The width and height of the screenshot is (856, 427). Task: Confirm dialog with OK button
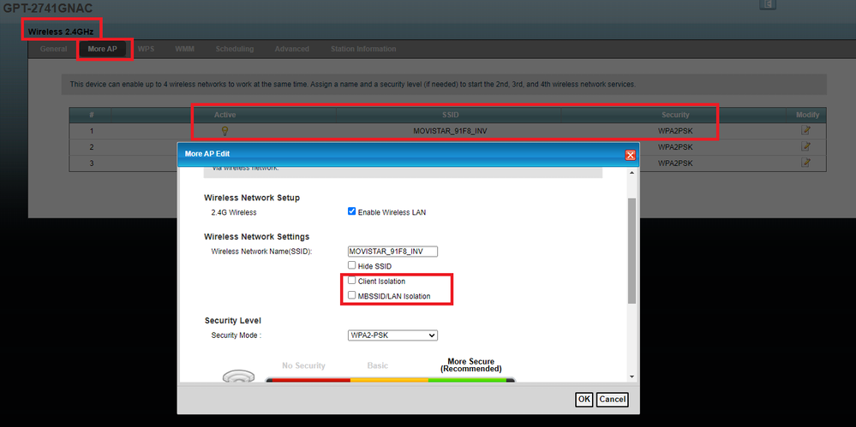[x=584, y=399]
